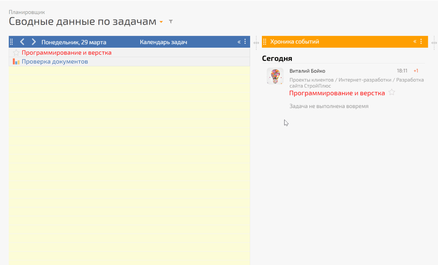438x265 pixels.
Task: Click the Хроника событий panel title
Action: [x=295, y=42]
